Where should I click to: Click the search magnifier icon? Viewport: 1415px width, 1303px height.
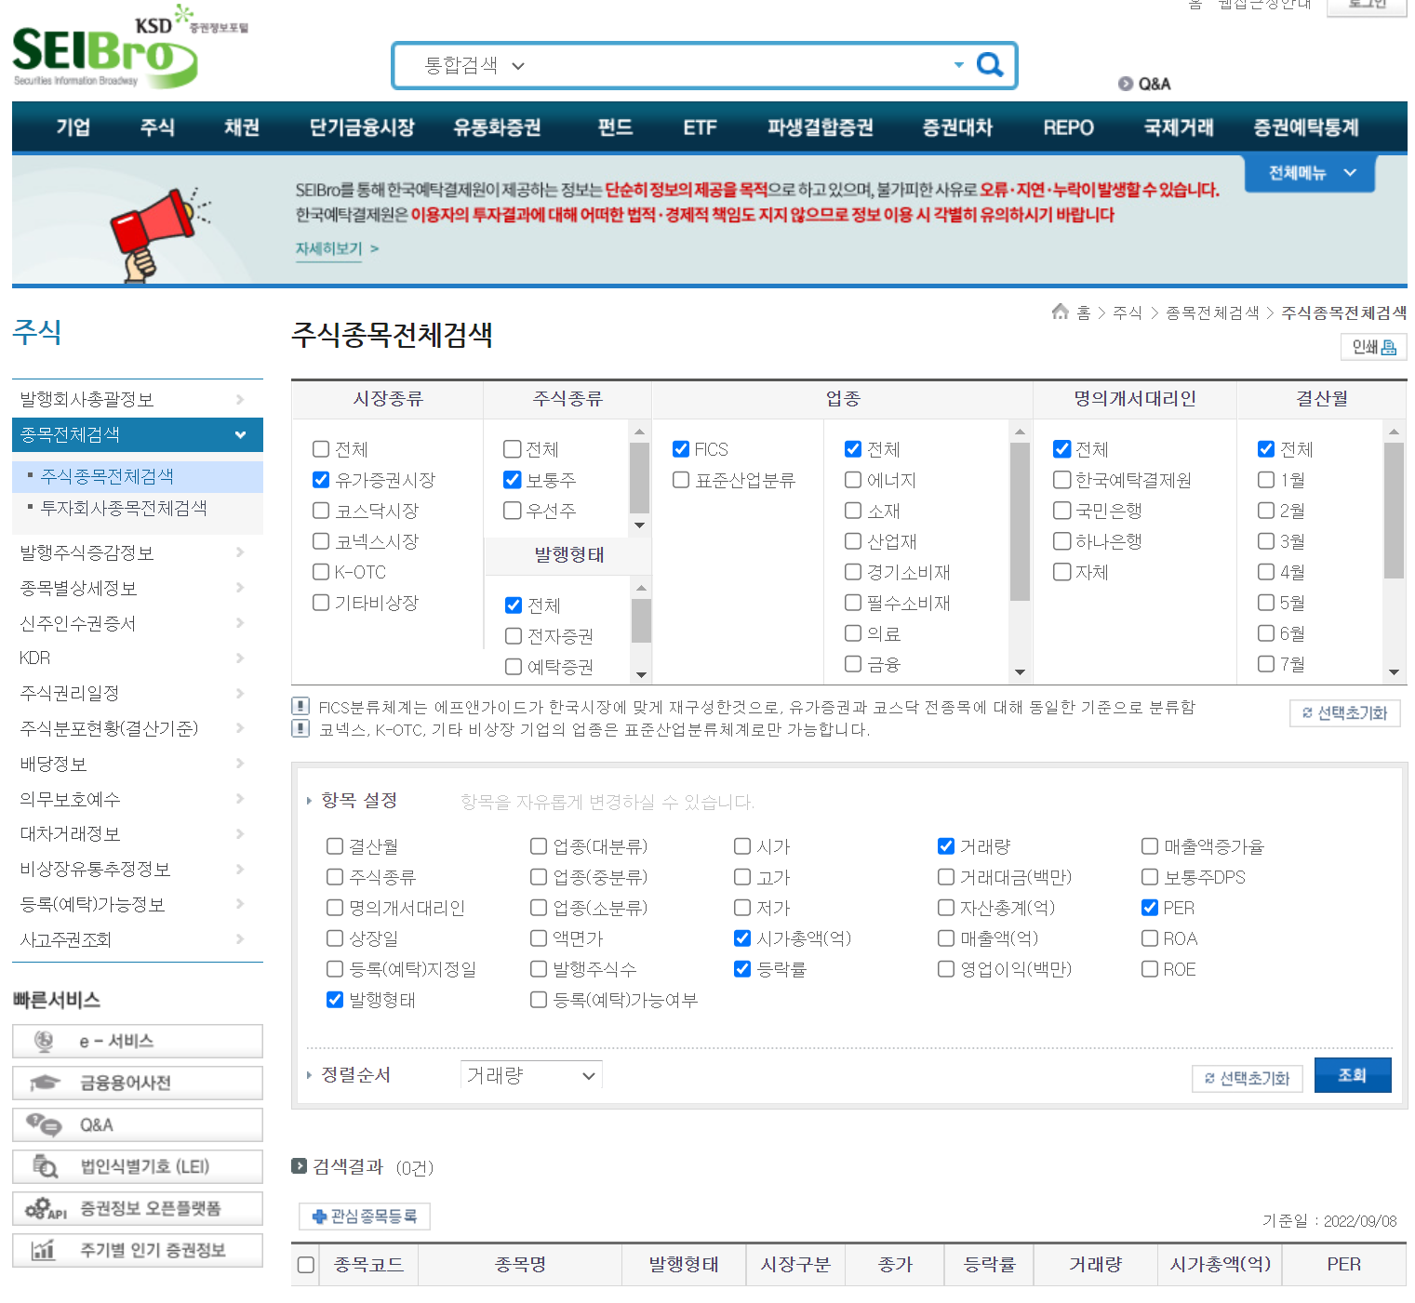[x=990, y=65]
